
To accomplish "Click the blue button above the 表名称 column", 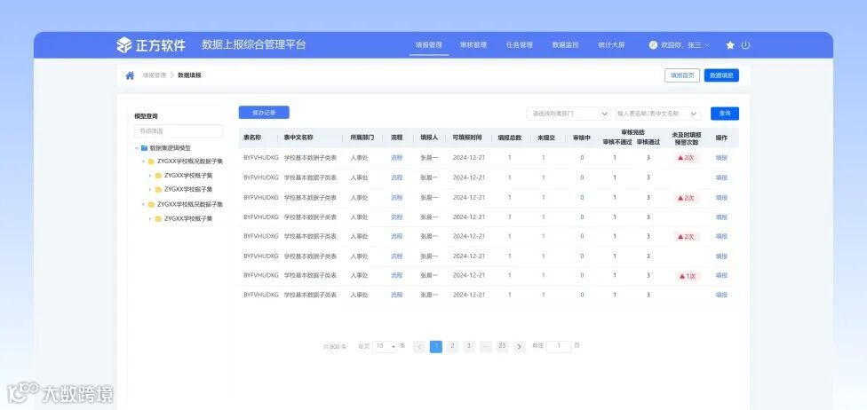I will coord(264,112).
